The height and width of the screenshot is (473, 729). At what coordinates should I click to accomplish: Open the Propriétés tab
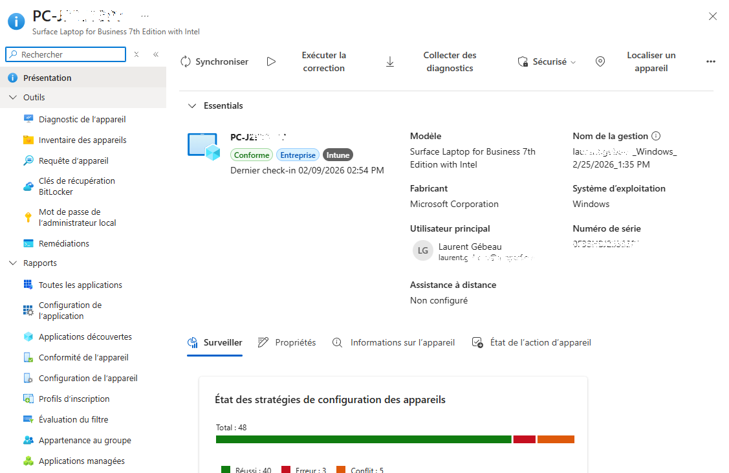tap(287, 342)
